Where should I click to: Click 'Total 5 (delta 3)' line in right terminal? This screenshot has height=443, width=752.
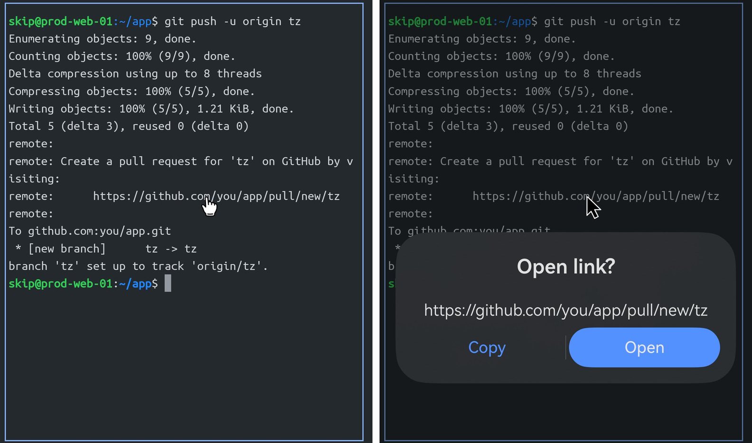tap(508, 126)
